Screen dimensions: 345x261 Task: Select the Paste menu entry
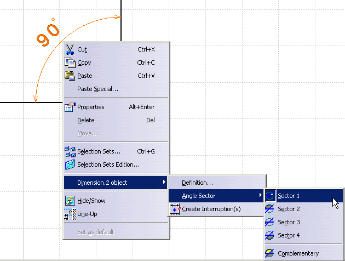(x=116, y=76)
